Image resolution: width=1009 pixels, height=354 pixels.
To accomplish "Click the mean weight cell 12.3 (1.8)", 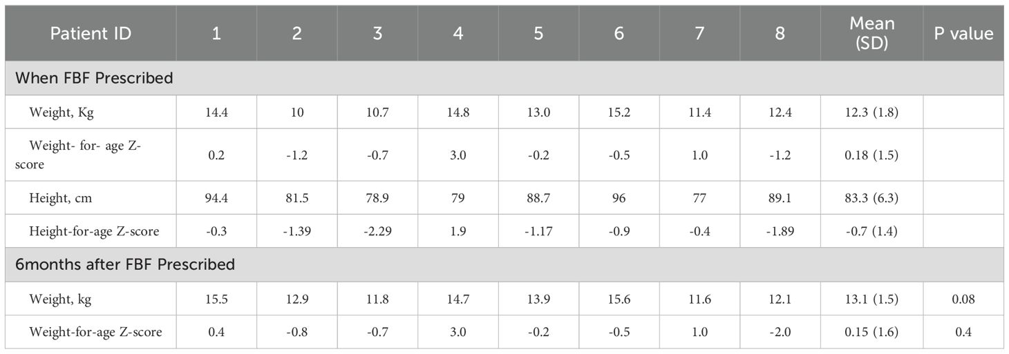I will point(871,112).
